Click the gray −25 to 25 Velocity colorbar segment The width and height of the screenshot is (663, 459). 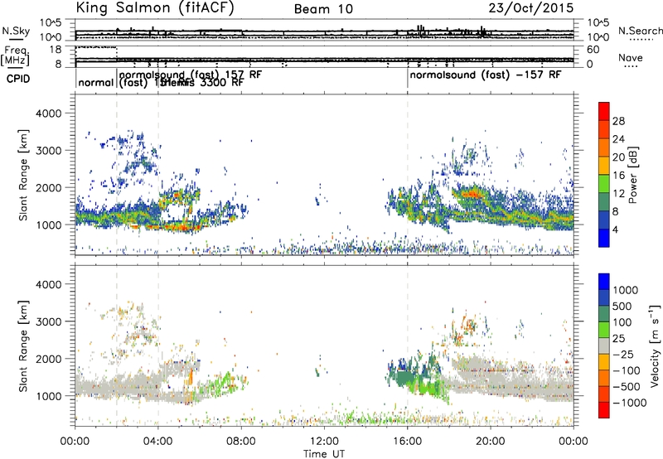tap(604, 346)
